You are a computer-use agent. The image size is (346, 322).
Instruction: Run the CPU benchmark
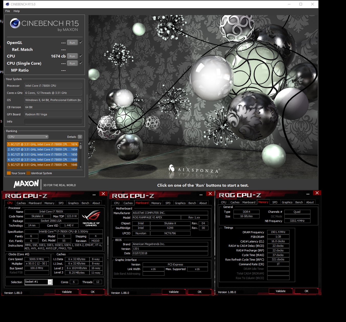tap(72, 56)
